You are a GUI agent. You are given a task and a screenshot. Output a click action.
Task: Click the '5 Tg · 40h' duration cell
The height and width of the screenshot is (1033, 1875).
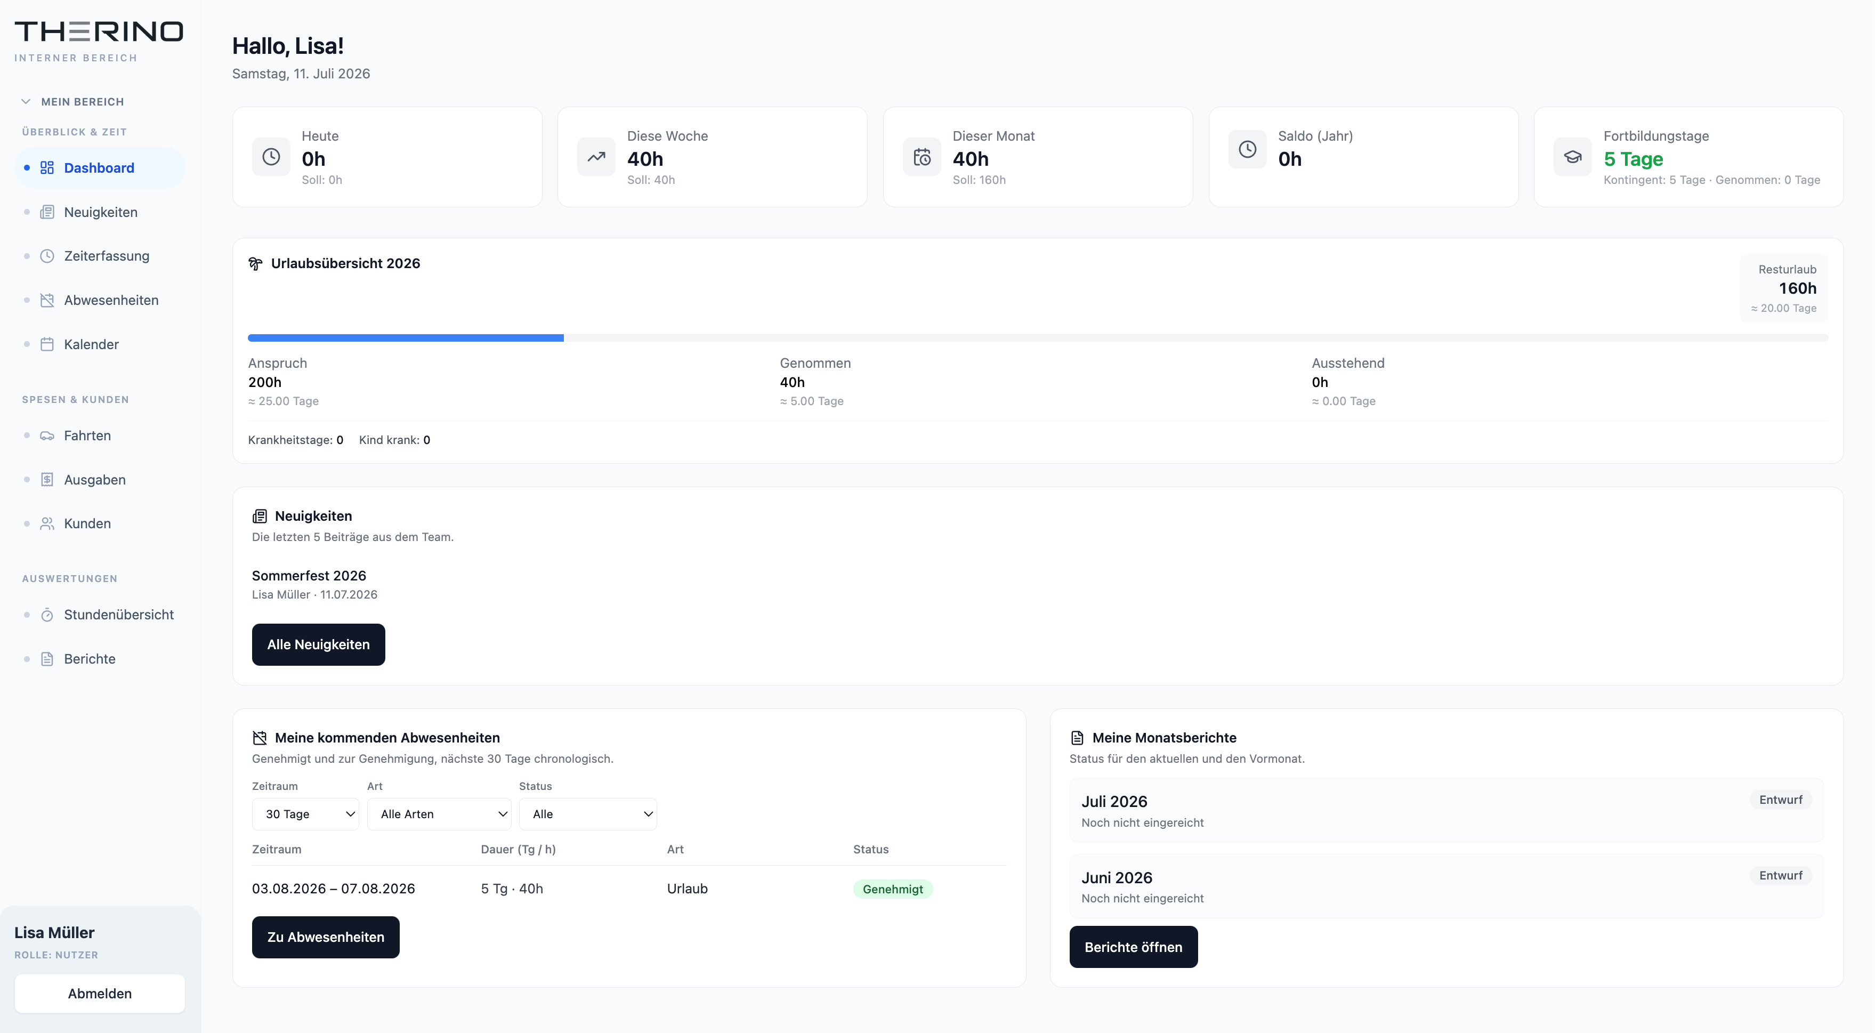pyautogui.click(x=512, y=889)
